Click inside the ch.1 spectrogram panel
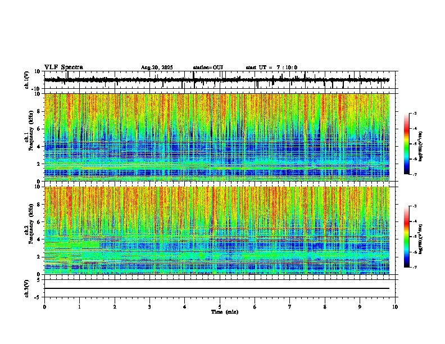Viewport: 445px width, 344px height. click(217, 137)
